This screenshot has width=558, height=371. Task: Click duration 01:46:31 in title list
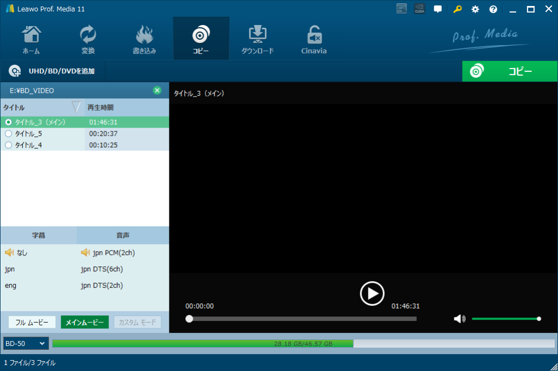pyautogui.click(x=103, y=122)
